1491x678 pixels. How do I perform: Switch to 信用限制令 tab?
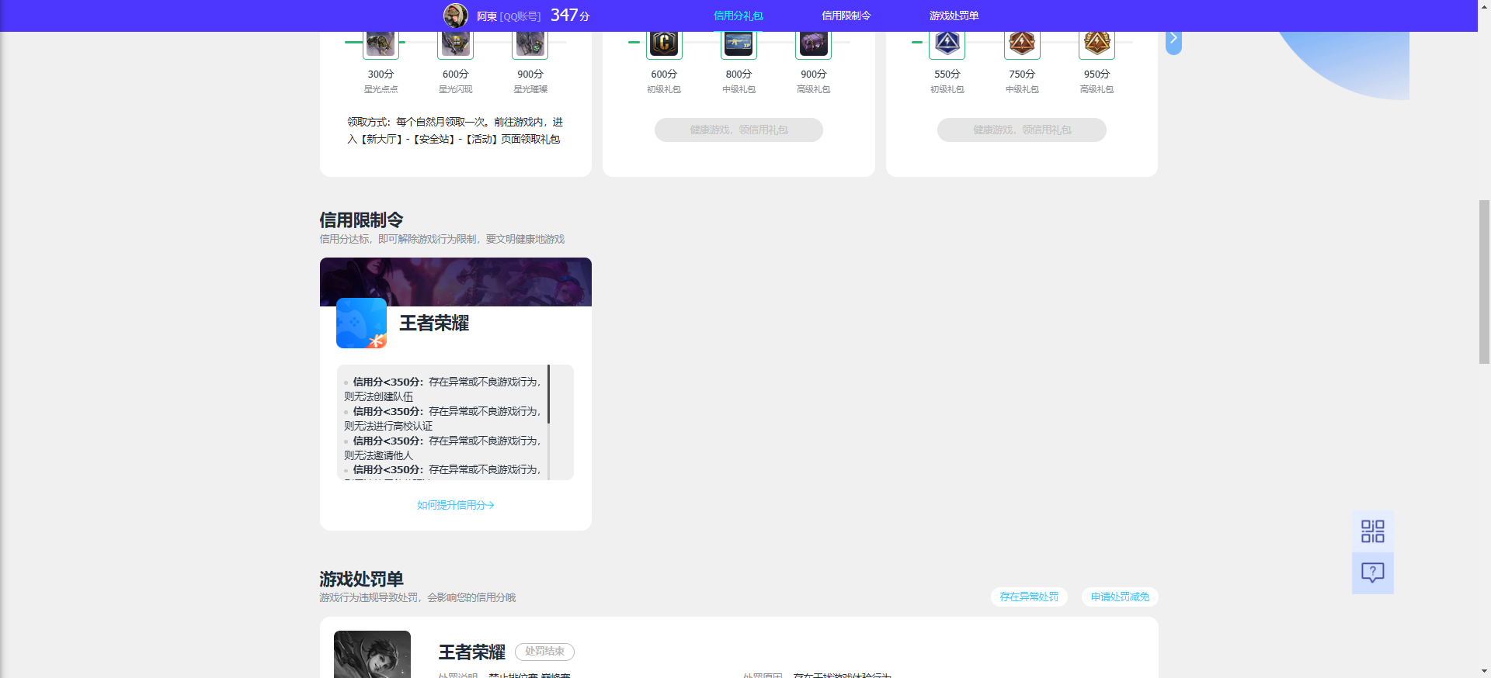tap(846, 16)
